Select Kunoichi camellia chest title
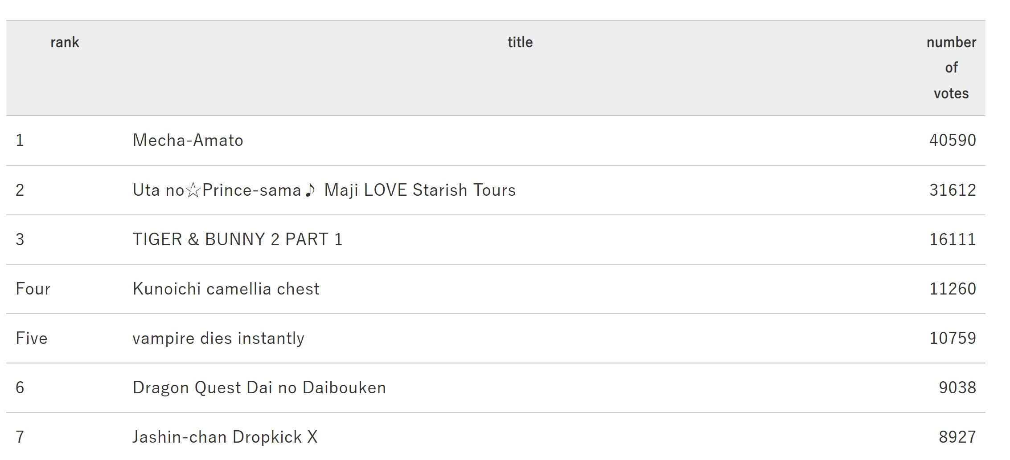 click(226, 289)
